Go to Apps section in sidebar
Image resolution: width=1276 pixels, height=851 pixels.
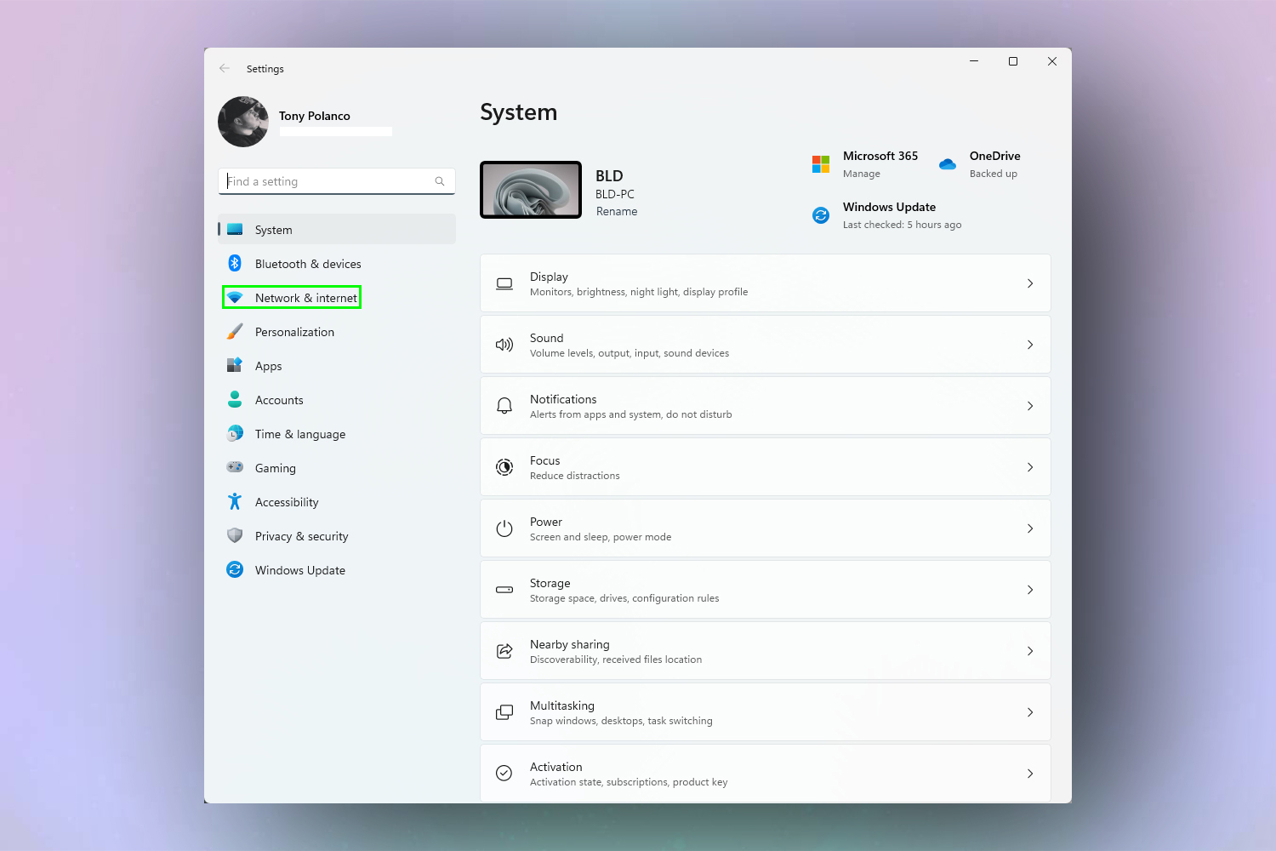(268, 366)
